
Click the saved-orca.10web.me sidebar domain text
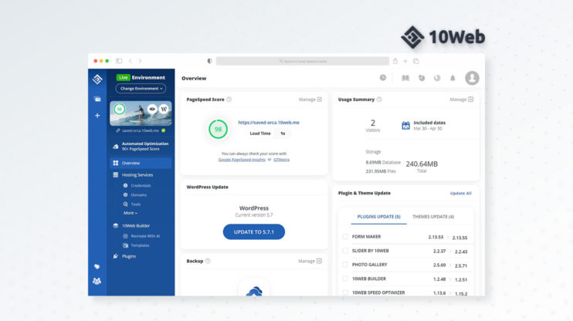pyautogui.click(x=141, y=130)
